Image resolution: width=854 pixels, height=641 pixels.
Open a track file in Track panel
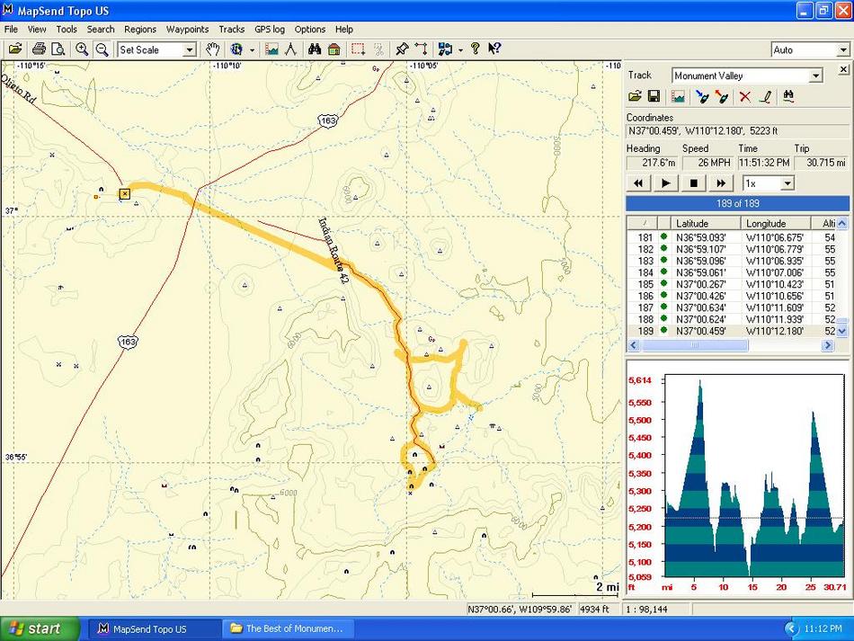click(635, 96)
